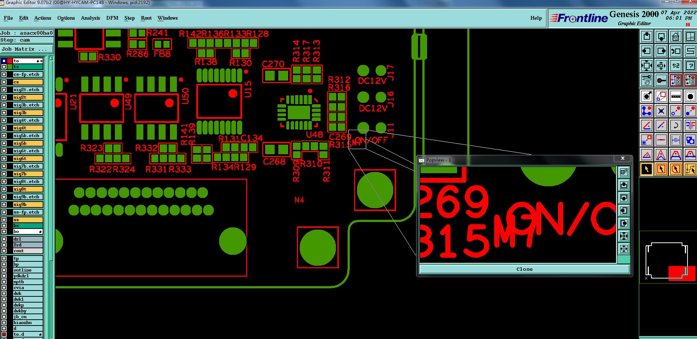Expand the DFM menu
697x339 pixels.
click(x=112, y=18)
